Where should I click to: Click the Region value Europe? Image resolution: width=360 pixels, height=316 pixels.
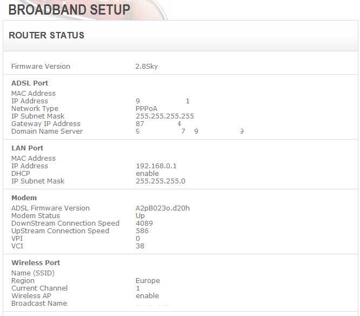148,281
